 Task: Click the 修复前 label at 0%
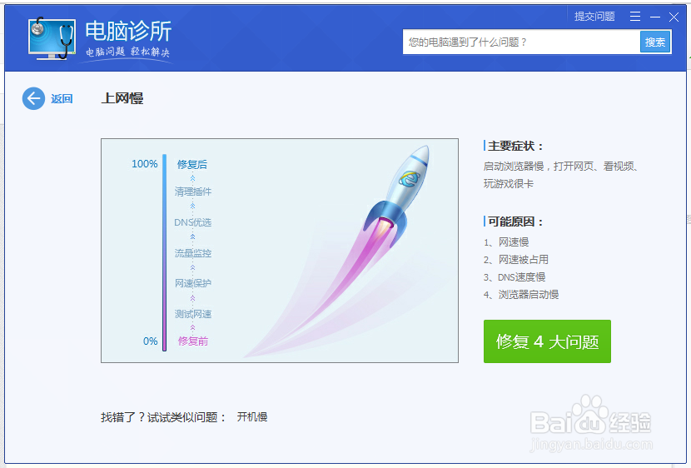tap(193, 341)
